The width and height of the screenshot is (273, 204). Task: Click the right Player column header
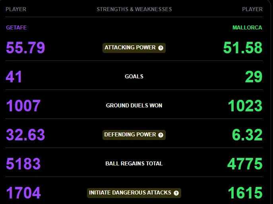tap(252, 9)
